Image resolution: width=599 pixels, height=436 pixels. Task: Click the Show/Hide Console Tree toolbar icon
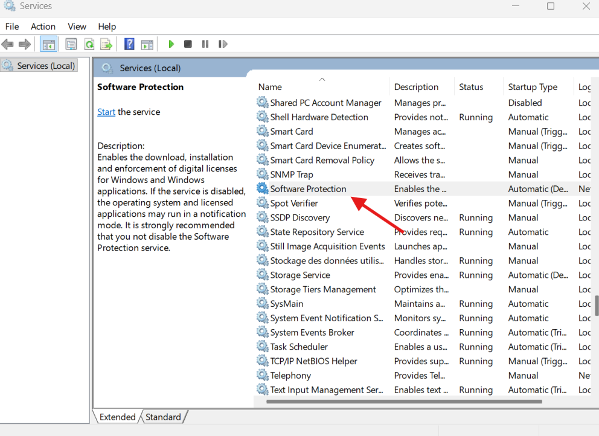point(49,44)
